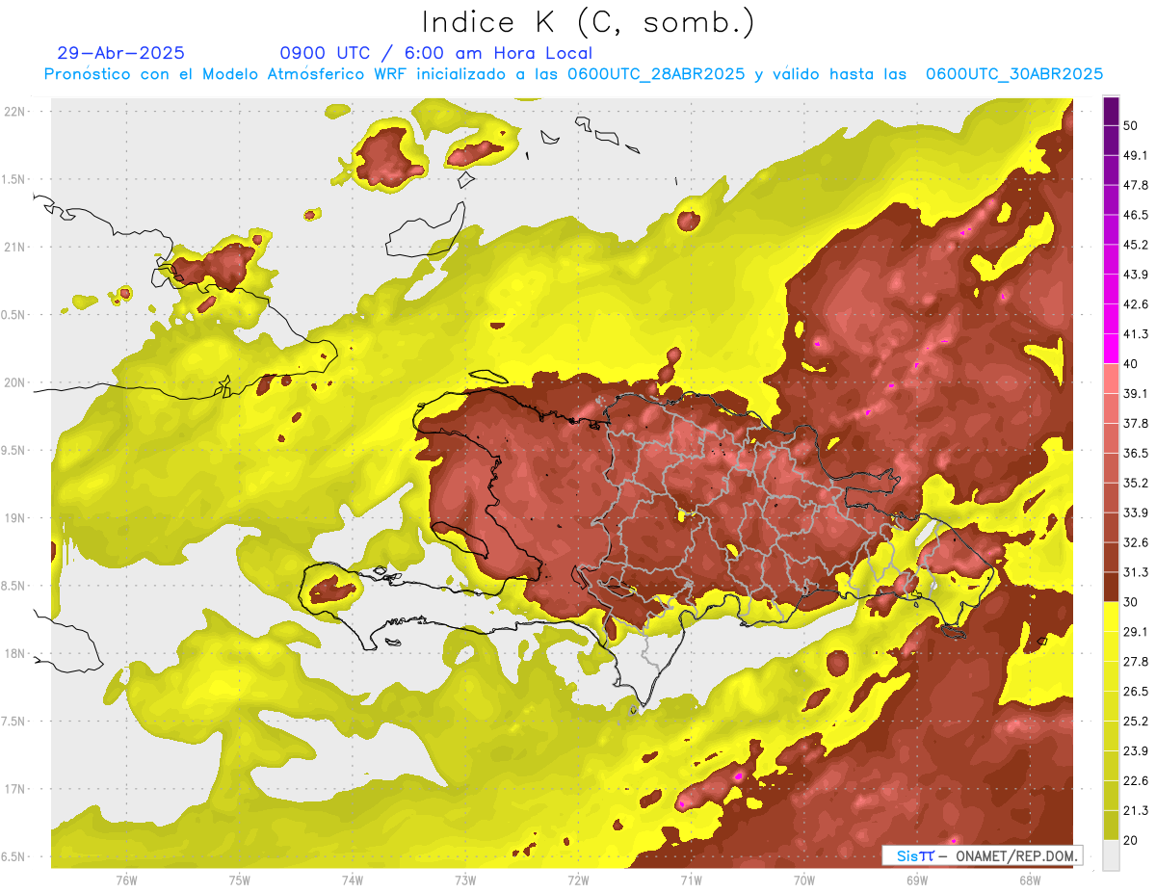1156x893 pixels.
Task: Click the '20' label on the color legend
Action: click(x=1132, y=840)
